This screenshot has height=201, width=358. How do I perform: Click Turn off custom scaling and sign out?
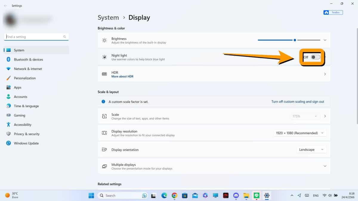tap(298, 102)
